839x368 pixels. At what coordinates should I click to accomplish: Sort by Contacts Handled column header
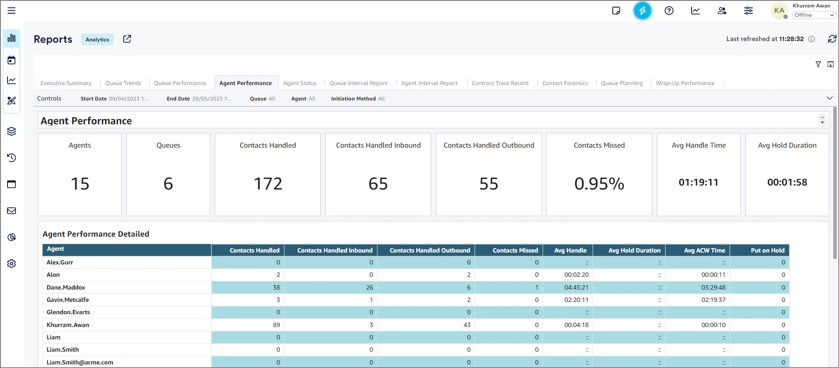click(254, 250)
